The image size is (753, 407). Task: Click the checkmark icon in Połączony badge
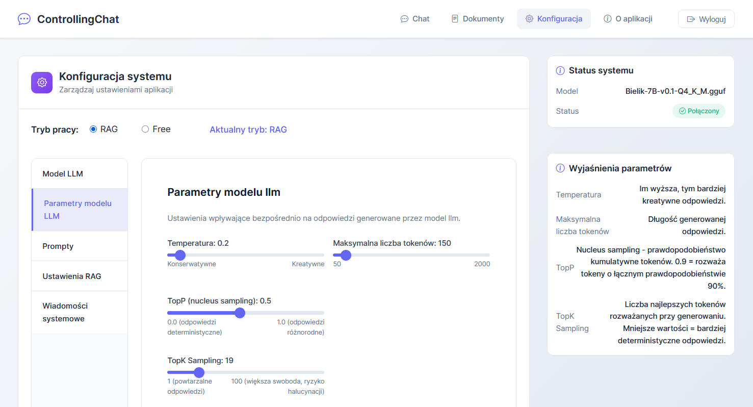(x=682, y=111)
